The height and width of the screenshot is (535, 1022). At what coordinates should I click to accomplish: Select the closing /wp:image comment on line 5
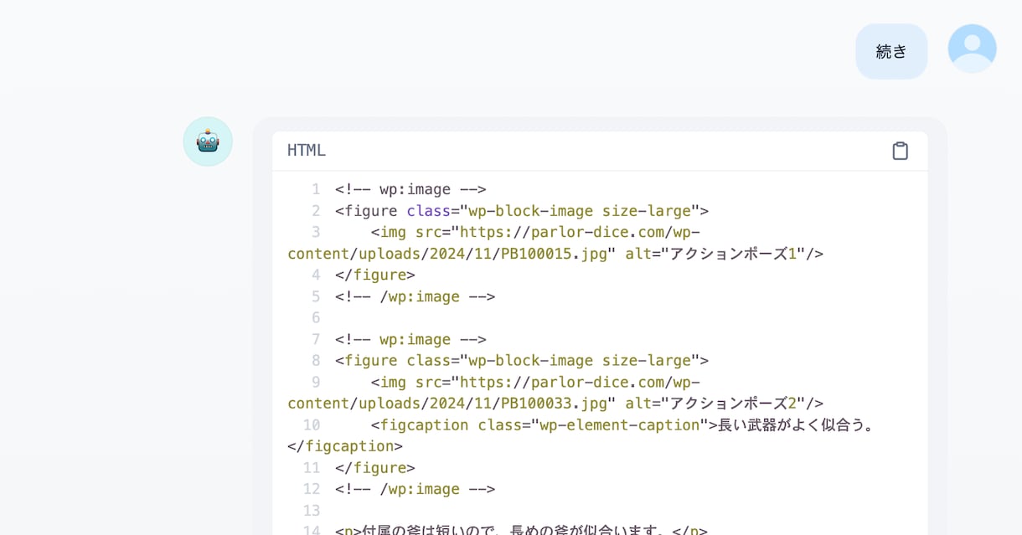tap(415, 296)
